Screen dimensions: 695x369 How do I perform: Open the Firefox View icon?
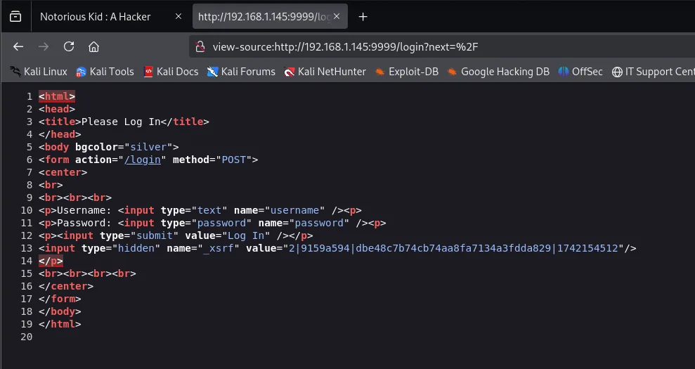pos(15,17)
